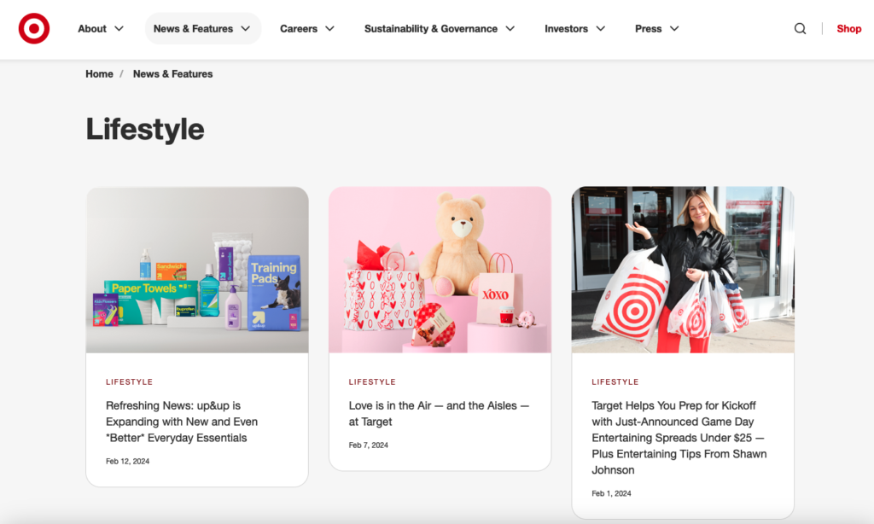Open the teddy bear Valentine's image
The width and height of the screenshot is (874, 524).
coord(440,270)
